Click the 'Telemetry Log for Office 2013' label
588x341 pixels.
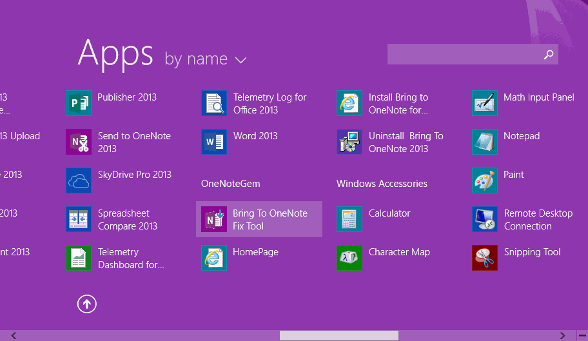270,104
